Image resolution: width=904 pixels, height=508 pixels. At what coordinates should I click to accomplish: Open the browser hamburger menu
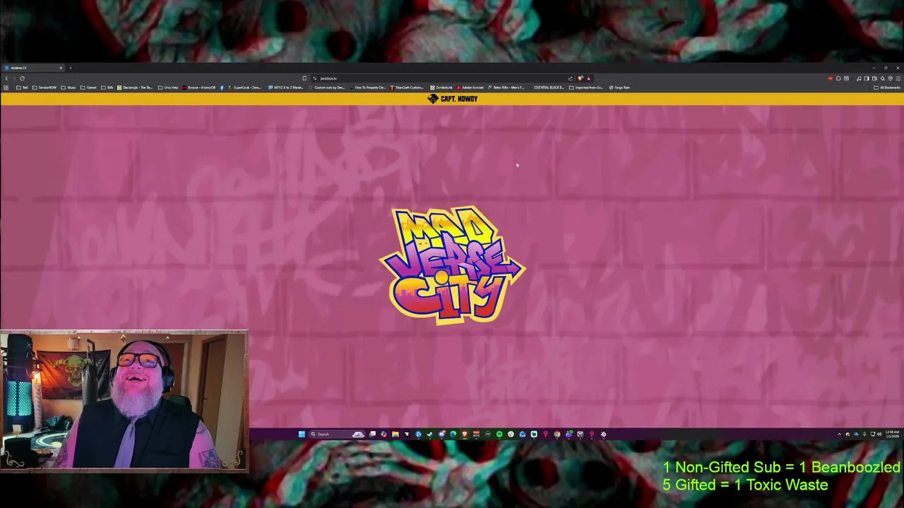point(898,78)
